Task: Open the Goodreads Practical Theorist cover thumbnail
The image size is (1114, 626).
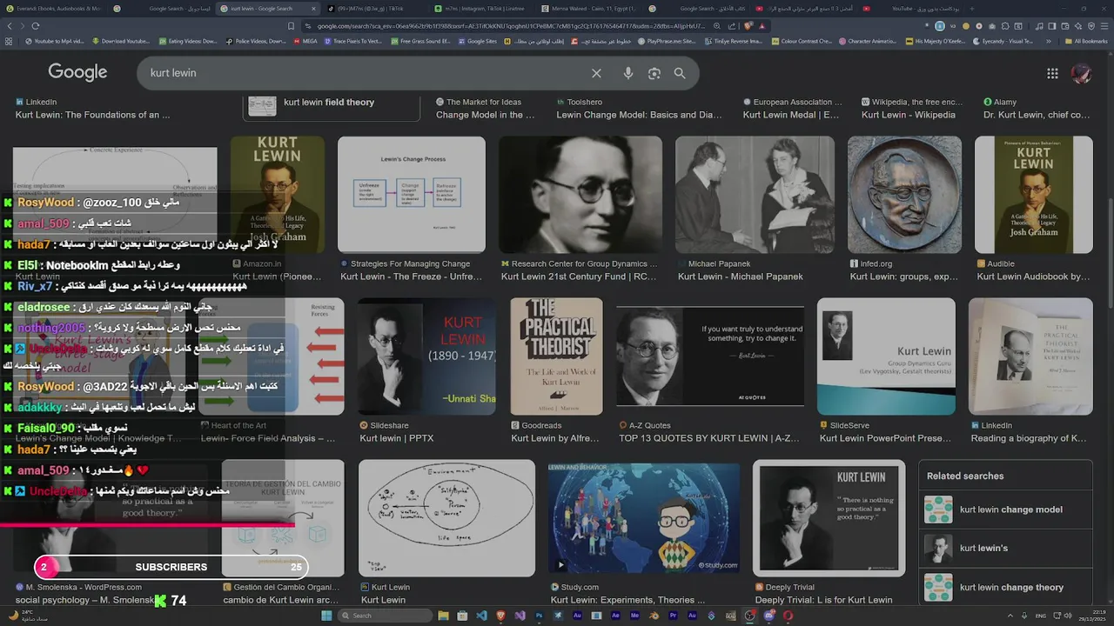Action: point(556,356)
